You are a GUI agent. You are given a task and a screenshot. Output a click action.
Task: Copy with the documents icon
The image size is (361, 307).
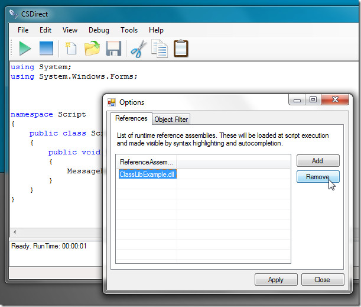(x=160, y=49)
